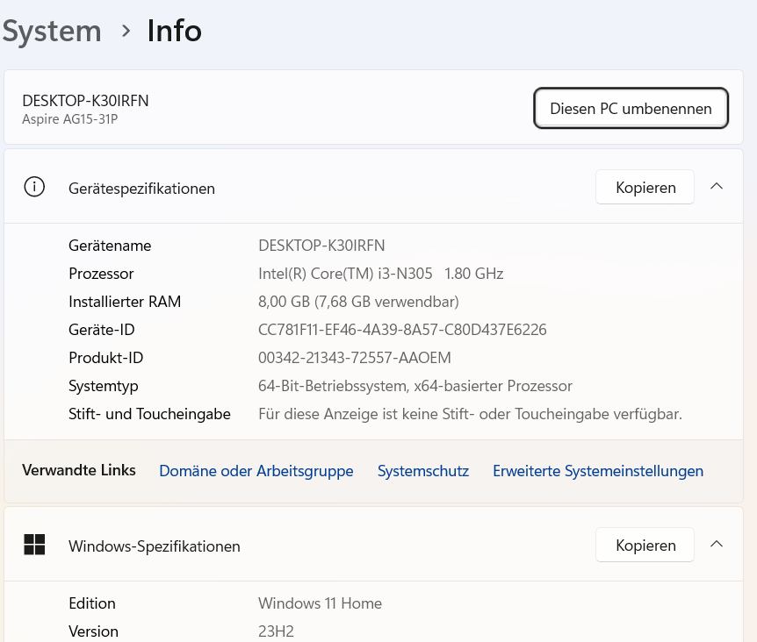Click the 'Verwandte Links' heading
The height and width of the screenshot is (642, 757).
[x=79, y=470]
